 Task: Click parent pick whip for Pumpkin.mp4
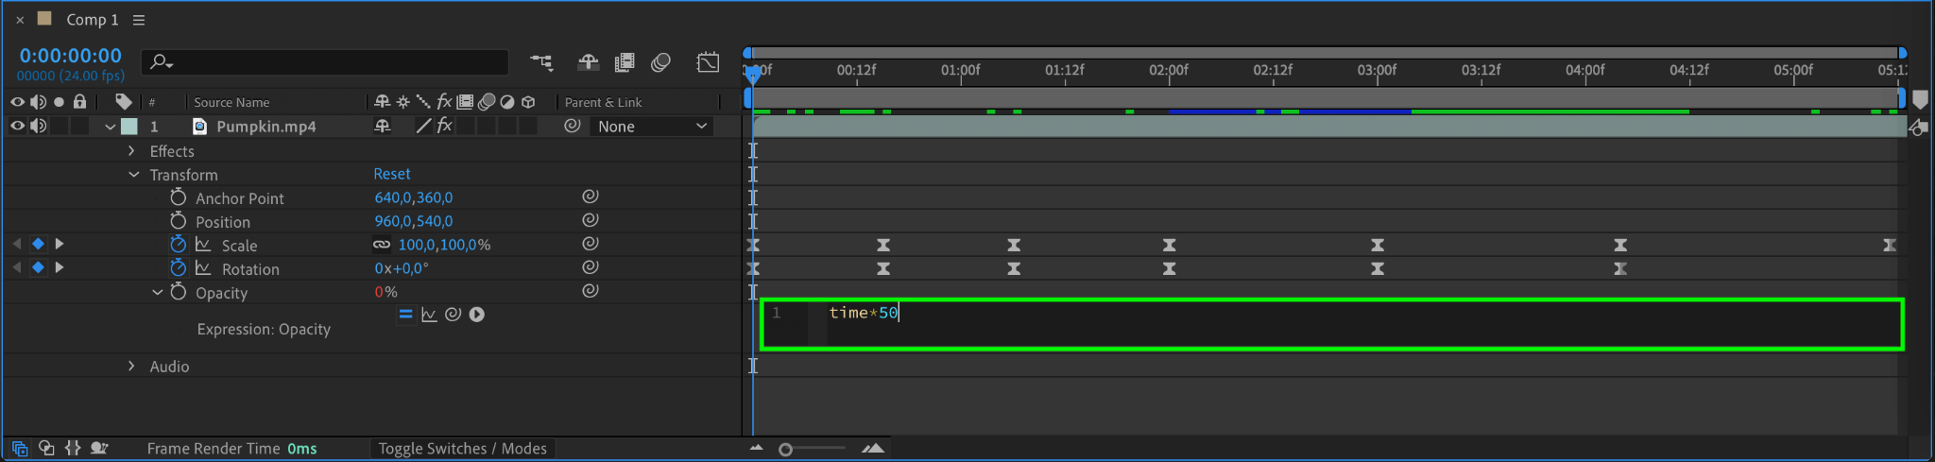[573, 126]
